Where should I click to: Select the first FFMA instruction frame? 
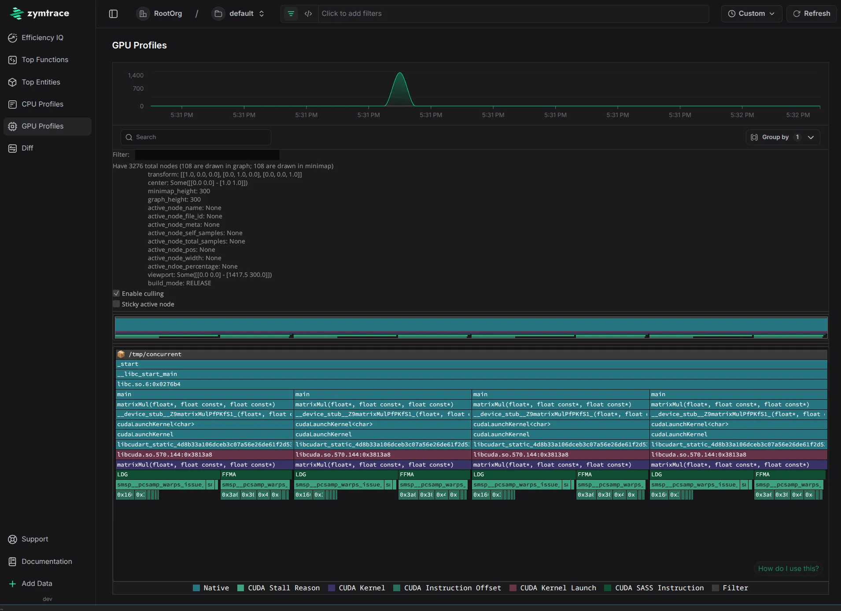[x=256, y=475]
